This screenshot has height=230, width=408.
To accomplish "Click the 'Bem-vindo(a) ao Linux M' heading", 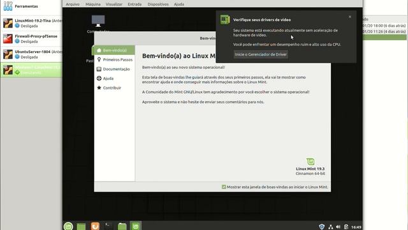I will click(178, 56).
